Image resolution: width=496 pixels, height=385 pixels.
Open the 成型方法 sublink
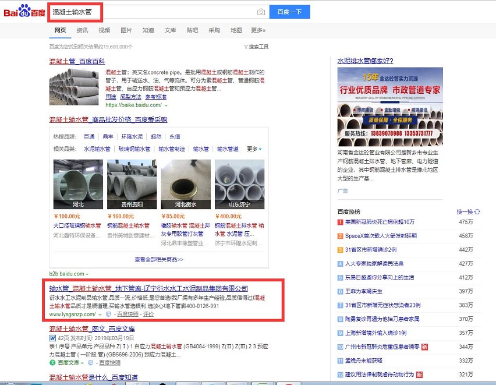click(130, 97)
